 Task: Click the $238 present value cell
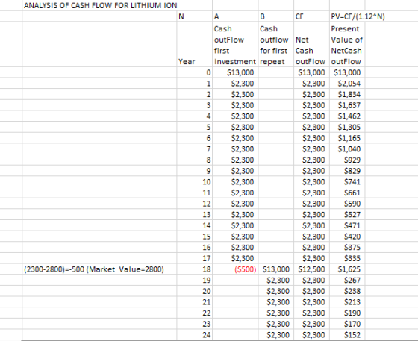point(347,291)
